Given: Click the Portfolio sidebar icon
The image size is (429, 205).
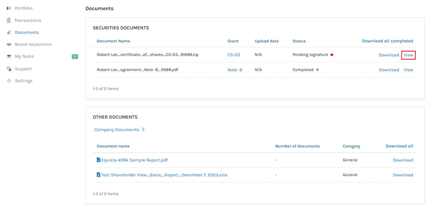Looking at the screenshot, I should pos(9,8).
